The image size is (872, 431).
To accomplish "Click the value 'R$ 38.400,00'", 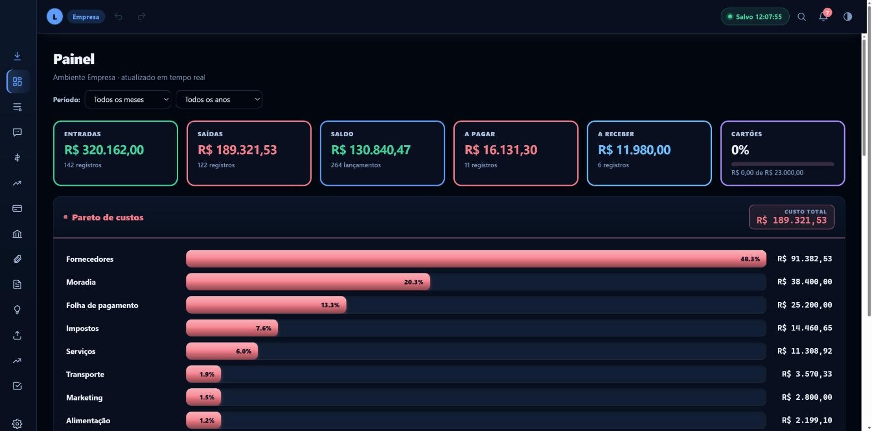I will point(805,282).
